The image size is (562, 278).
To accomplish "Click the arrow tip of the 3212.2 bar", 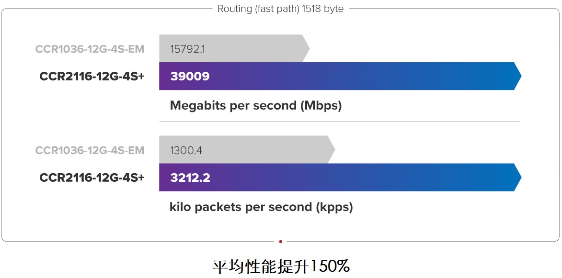I will (x=517, y=178).
